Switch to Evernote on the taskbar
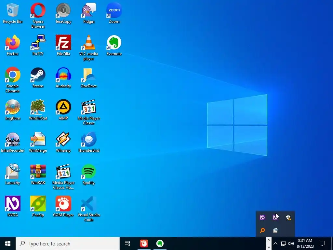Image resolution: width=333 pixels, height=250 pixels. point(160,243)
